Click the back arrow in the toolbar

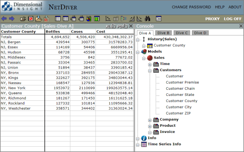4,19
